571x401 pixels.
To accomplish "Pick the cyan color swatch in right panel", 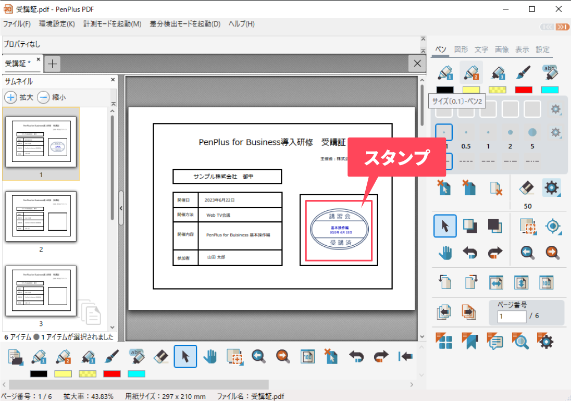I will [550, 90].
